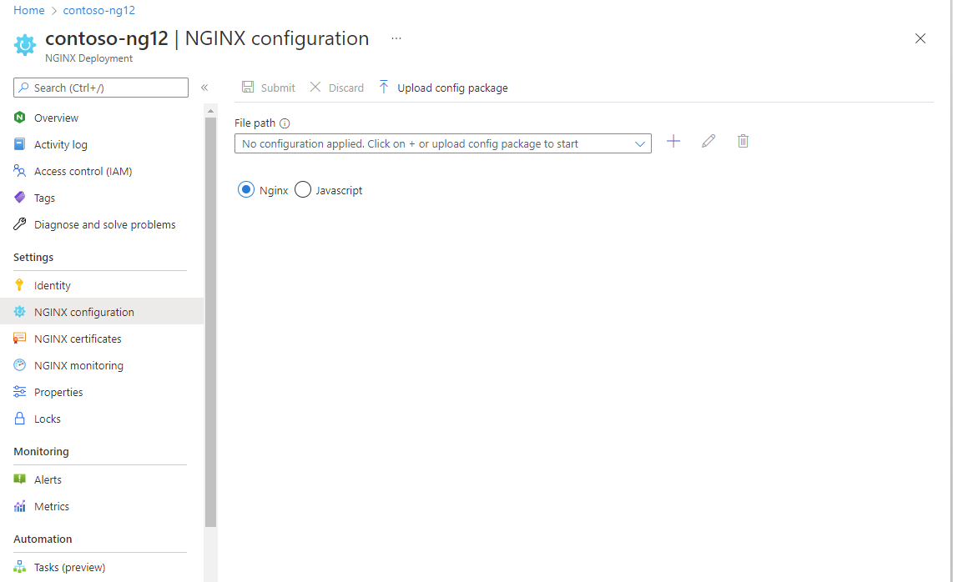953x582 pixels.
Task: Open Identity menu label
Action: tap(53, 285)
